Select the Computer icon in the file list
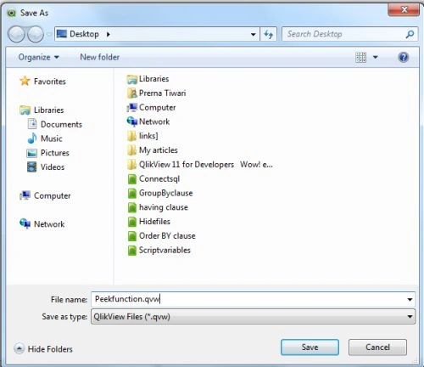 [131, 108]
